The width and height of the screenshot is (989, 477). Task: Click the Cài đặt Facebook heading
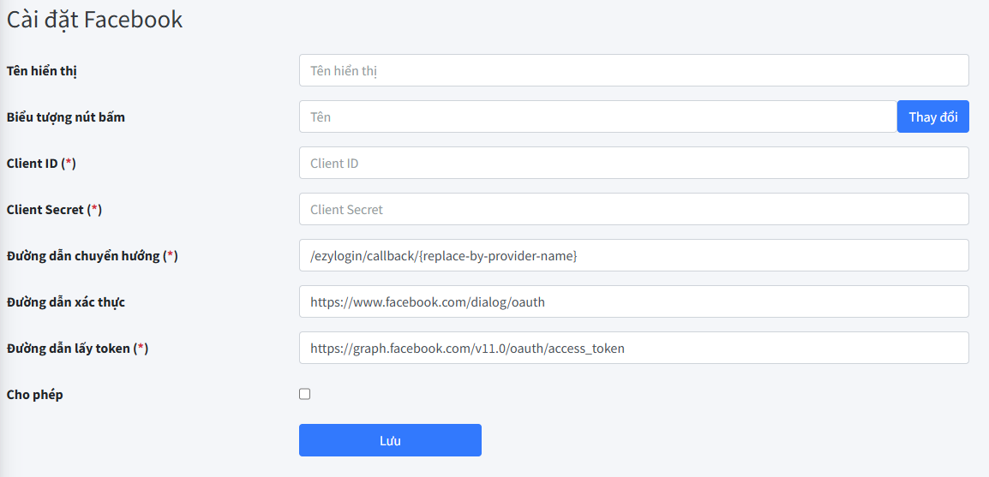[x=94, y=20]
